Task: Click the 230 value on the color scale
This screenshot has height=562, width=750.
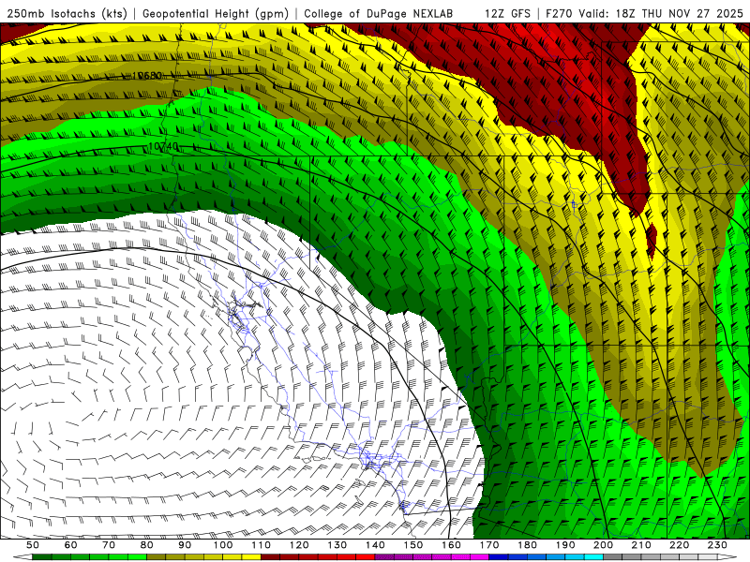Action: pos(718,545)
